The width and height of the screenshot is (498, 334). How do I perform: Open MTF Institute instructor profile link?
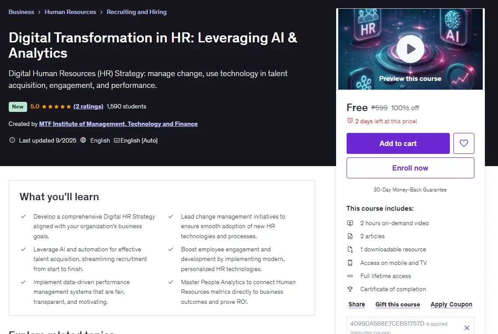(119, 124)
